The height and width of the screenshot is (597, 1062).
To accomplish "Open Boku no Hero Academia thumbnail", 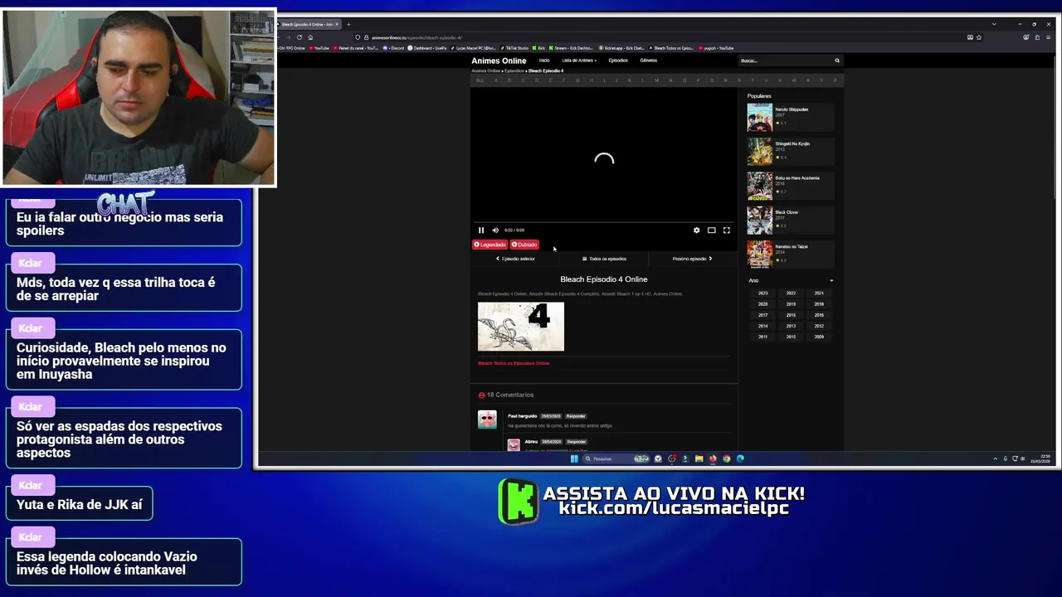I will (x=759, y=186).
